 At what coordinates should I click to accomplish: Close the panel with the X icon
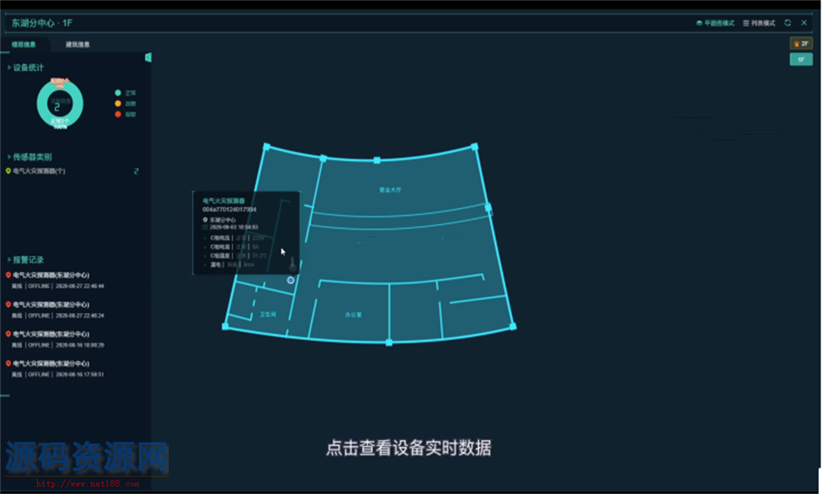click(x=804, y=23)
